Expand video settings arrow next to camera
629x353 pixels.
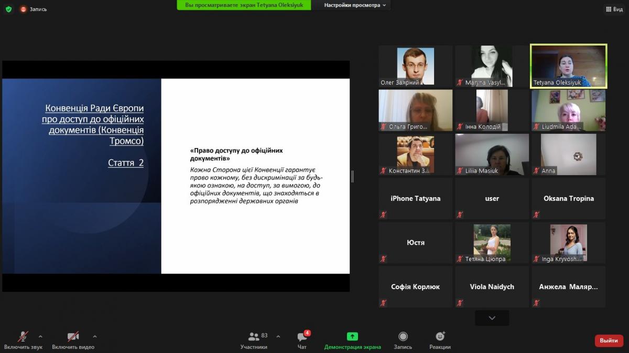pos(95,336)
